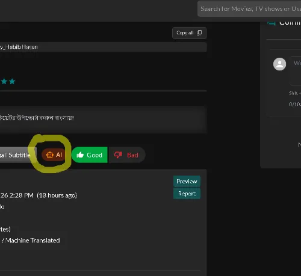Click the comments speech bubble icon

(272, 23)
